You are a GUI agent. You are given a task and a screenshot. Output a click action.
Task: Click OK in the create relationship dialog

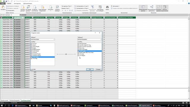(x=90, y=69)
